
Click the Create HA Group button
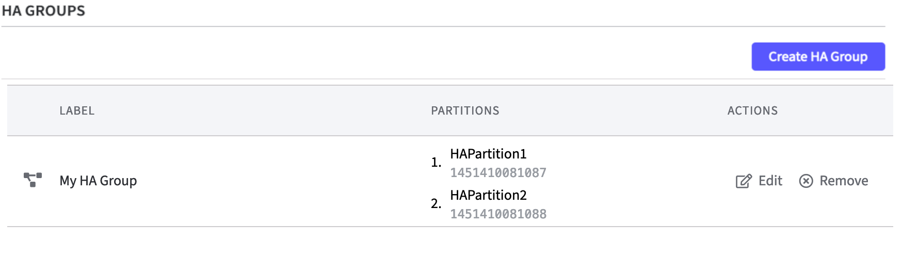click(x=818, y=57)
